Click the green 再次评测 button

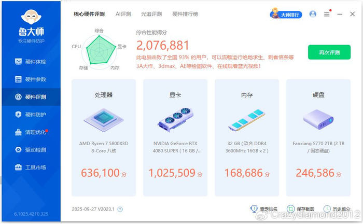(329, 52)
